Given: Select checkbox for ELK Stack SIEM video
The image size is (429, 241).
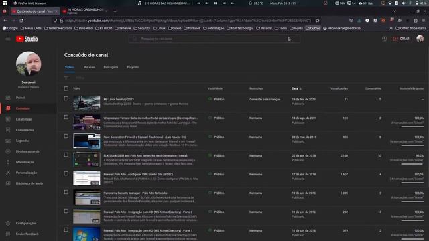Looking at the screenshot, I should (x=66, y=155).
